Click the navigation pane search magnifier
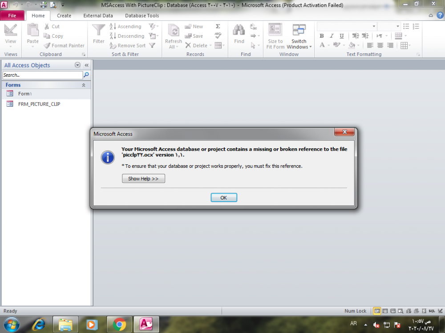Screen dimensions: 445x333 (x=86, y=75)
